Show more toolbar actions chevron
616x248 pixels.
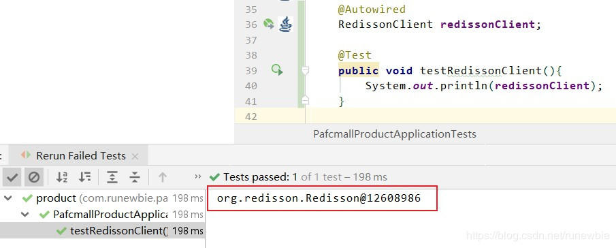coord(197,177)
